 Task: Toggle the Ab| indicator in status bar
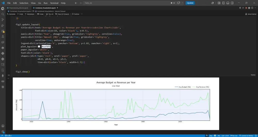[219, 136]
